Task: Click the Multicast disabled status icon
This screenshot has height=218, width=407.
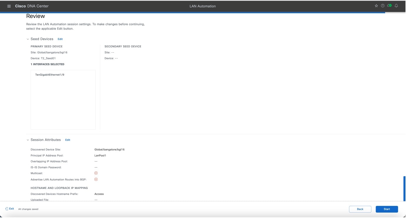Action: coord(96,173)
